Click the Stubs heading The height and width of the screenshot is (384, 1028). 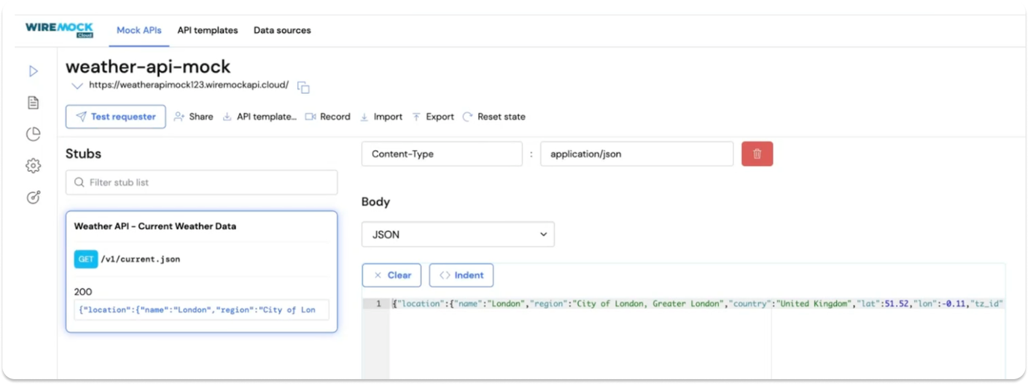(84, 154)
